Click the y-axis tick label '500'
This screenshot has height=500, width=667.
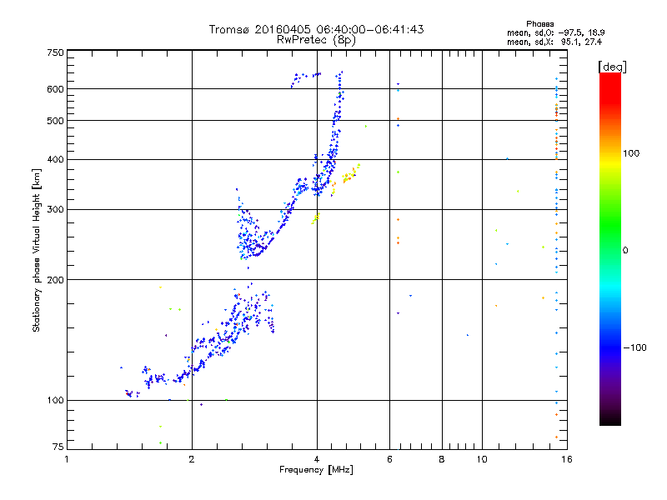click(x=55, y=121)
